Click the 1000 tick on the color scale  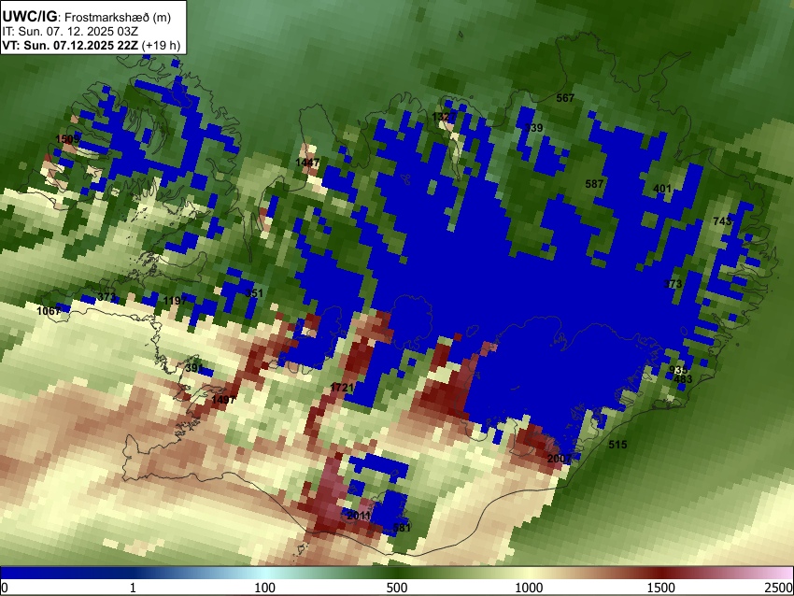click(x=529, y=588)
